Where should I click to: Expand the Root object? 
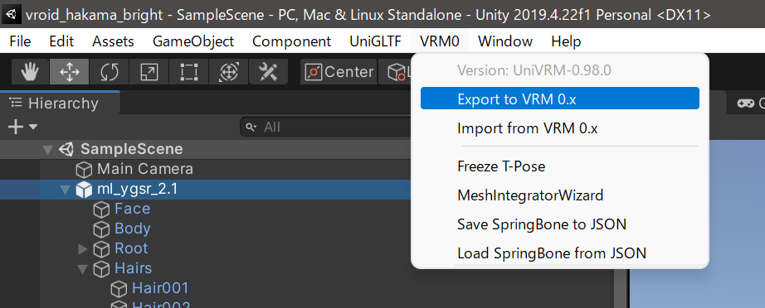point(82,249)
